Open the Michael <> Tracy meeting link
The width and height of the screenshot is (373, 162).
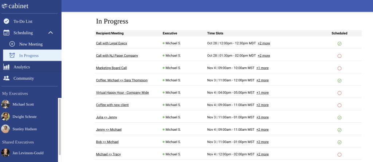pos(108,154)
